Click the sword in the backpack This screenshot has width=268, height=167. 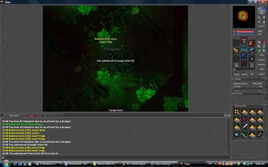(244, 127)
